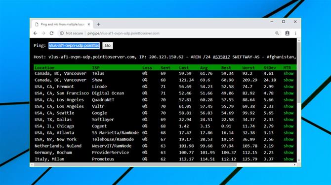Open a new browser tab
This screenshot has height=185, width=331.
click(98, 25)
